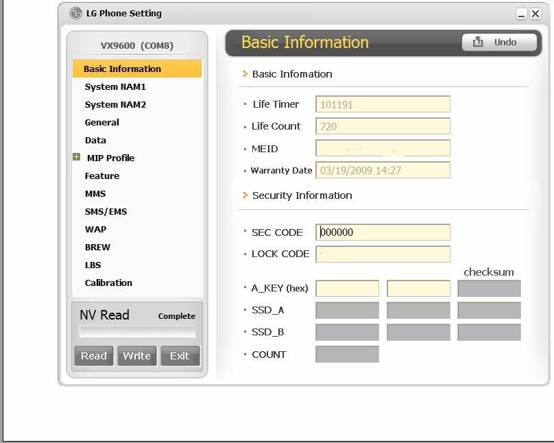Screen dimensions: 554x443
Task: Select the Feature menu item
Action: click(101, 176)
